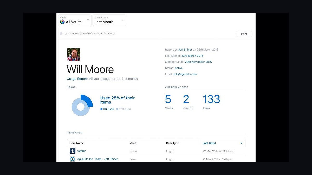Open the Date Range dropdown

point(109,20)
